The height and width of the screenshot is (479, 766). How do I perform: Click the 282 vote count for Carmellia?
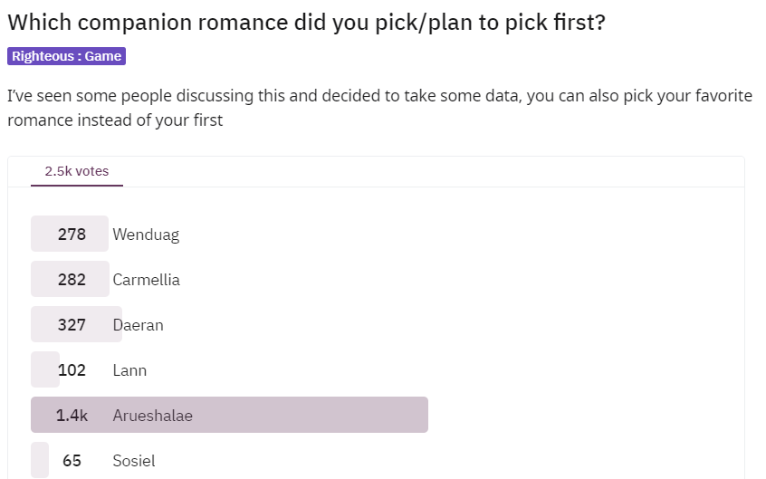72,280
